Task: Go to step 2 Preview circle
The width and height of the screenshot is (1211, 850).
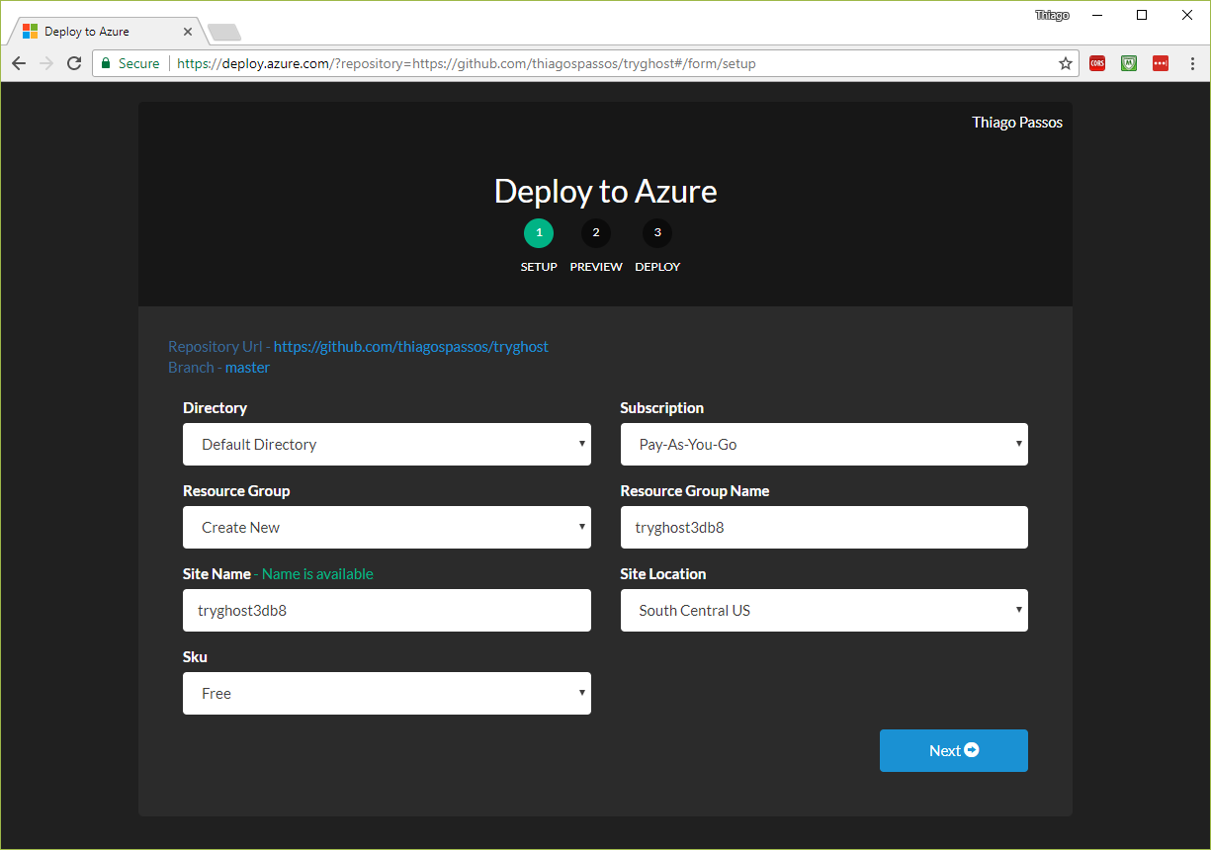Action: 596,233
